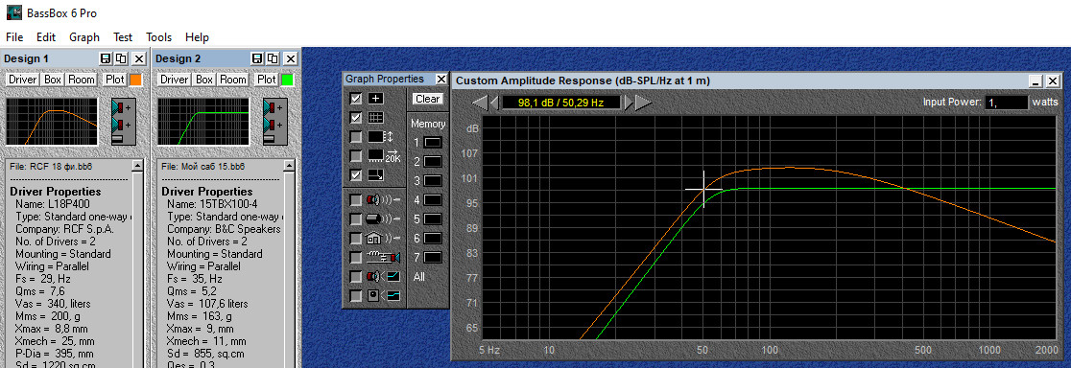1071x368 pixels.
Task: Enable the speaker with response curve checkbox
Action: pos(356,277)
